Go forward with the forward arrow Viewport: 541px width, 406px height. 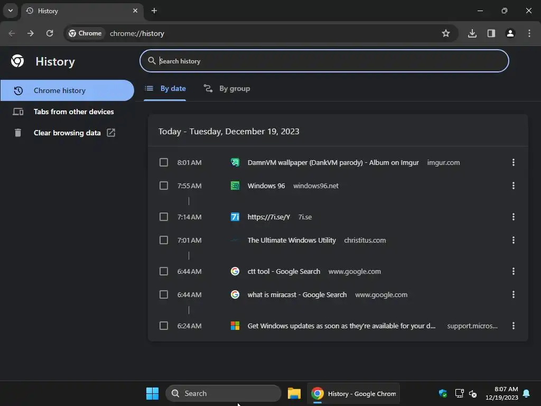coord(31,33)
